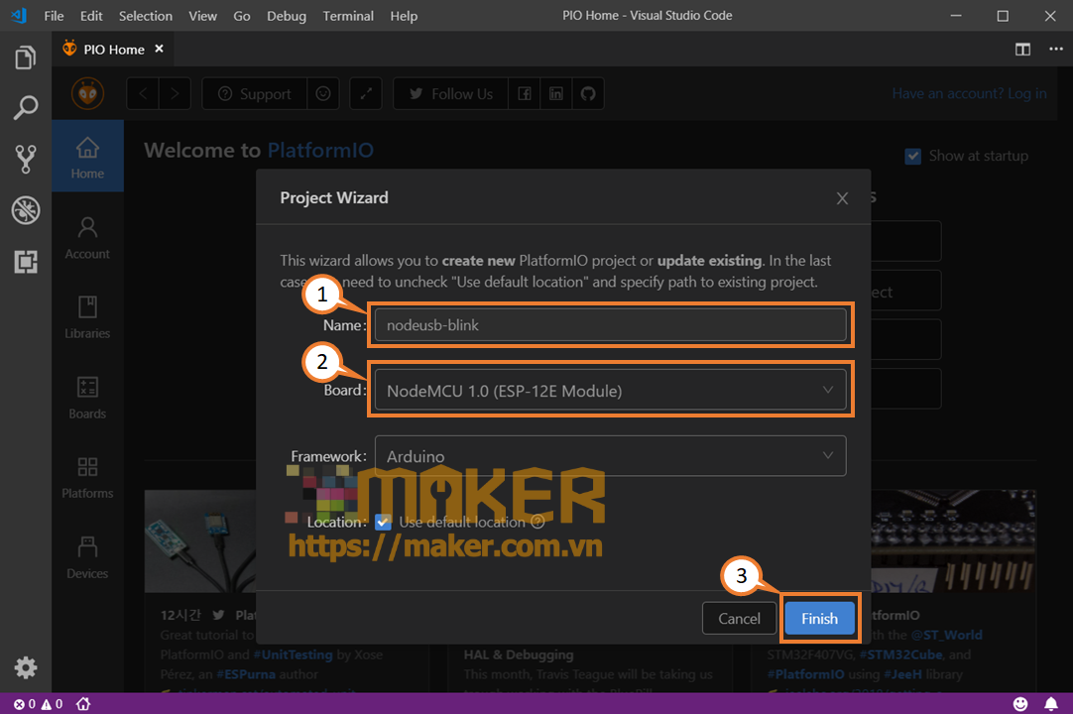Go to Home in PIO sidebar
1073x714 pixels.
tap(87, 157)
